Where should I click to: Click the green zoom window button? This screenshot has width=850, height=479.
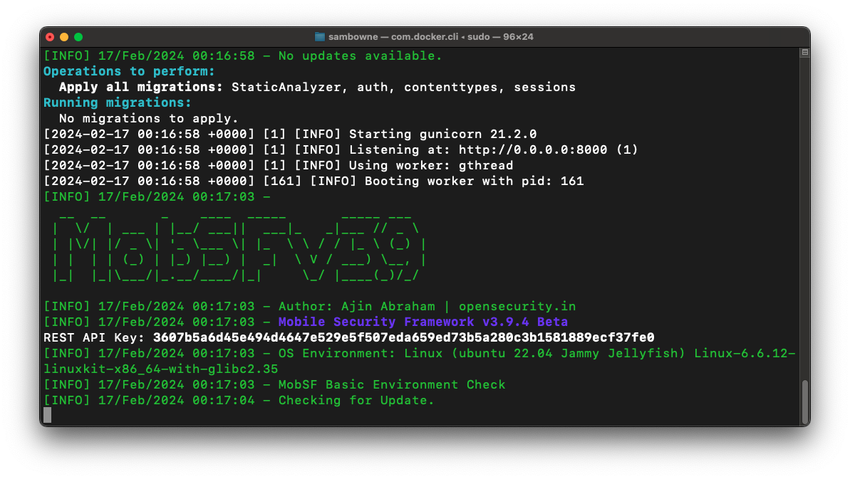point(78,37)
